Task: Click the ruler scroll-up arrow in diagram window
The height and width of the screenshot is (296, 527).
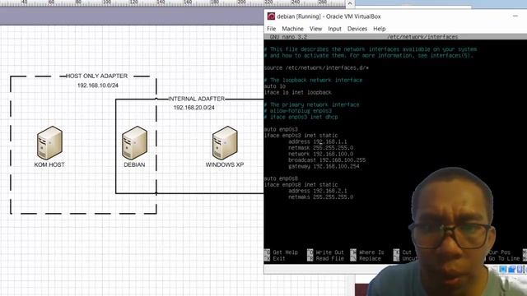Action: pos(350,3)
